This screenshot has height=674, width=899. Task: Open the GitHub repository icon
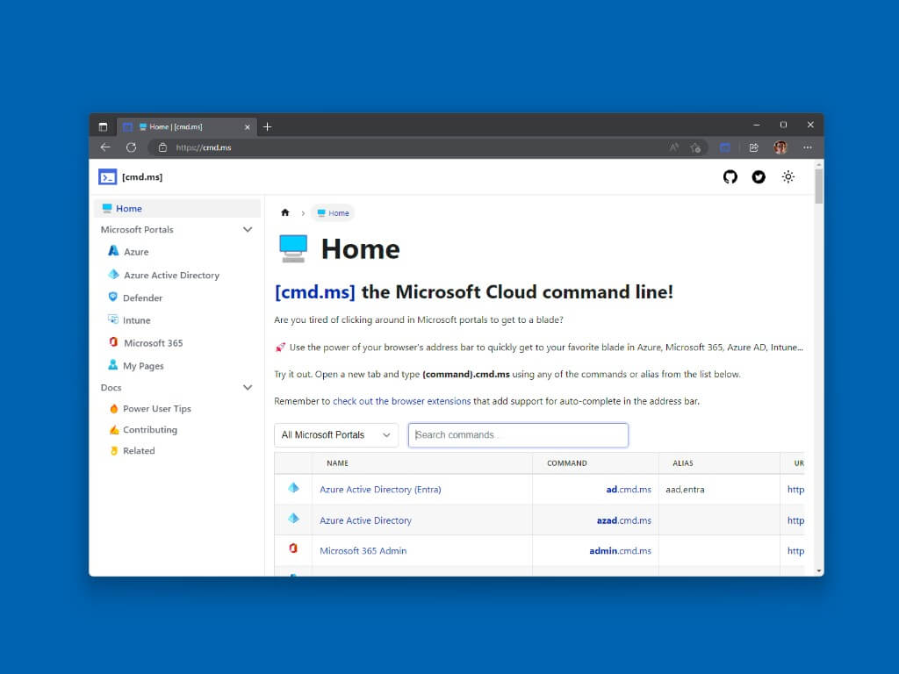coord(730,177)
